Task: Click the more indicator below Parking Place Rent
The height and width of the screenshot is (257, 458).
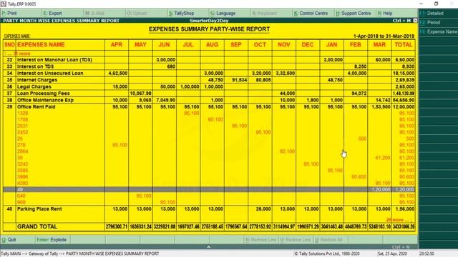Action: pyautogui.click(x=399, y=220)
